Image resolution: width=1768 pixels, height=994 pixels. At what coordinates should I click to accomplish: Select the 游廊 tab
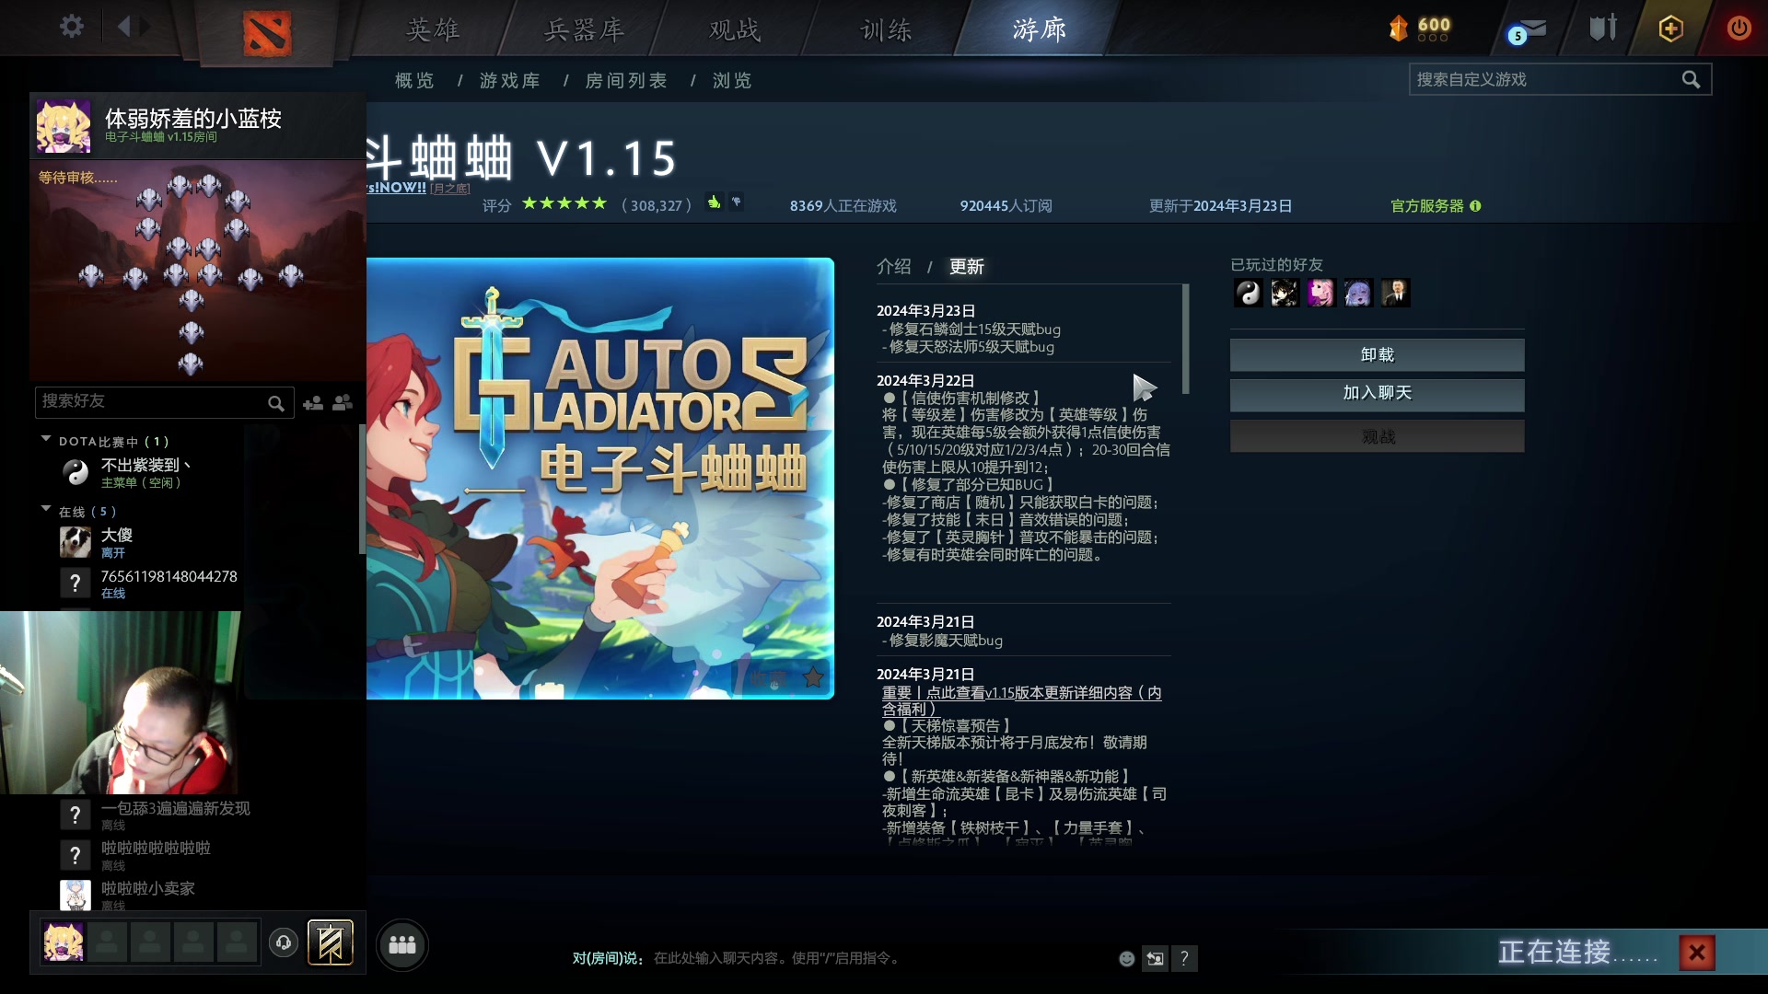click(1040, 29)
